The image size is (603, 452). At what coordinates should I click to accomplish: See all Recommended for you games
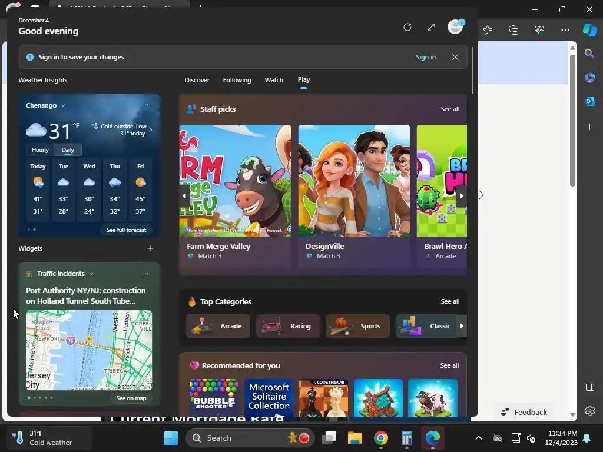pos(449,365)
